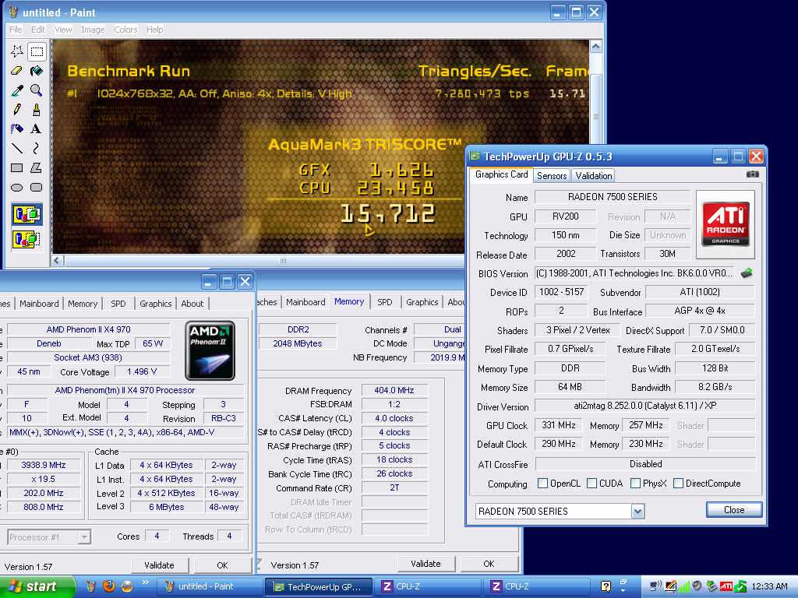Activate the Magnifier tool in Paint
The width and height of the screenshot is (798, 598).
pos(36,90)
